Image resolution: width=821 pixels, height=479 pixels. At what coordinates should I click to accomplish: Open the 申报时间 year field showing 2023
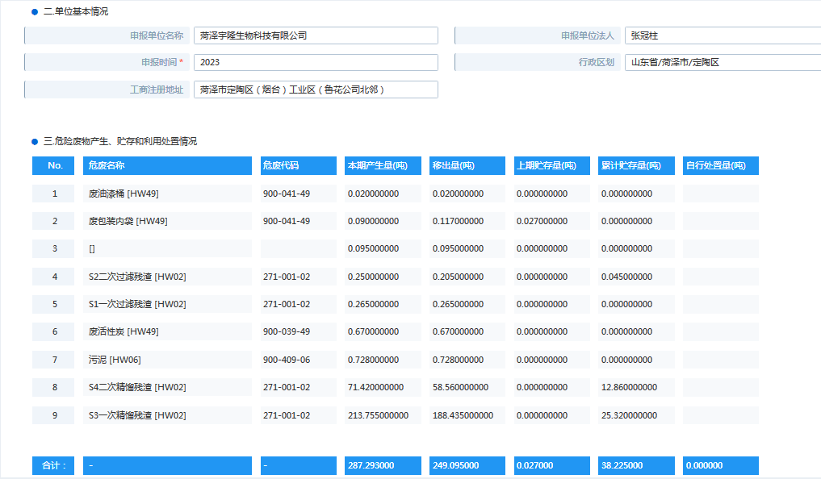[315, 62]
